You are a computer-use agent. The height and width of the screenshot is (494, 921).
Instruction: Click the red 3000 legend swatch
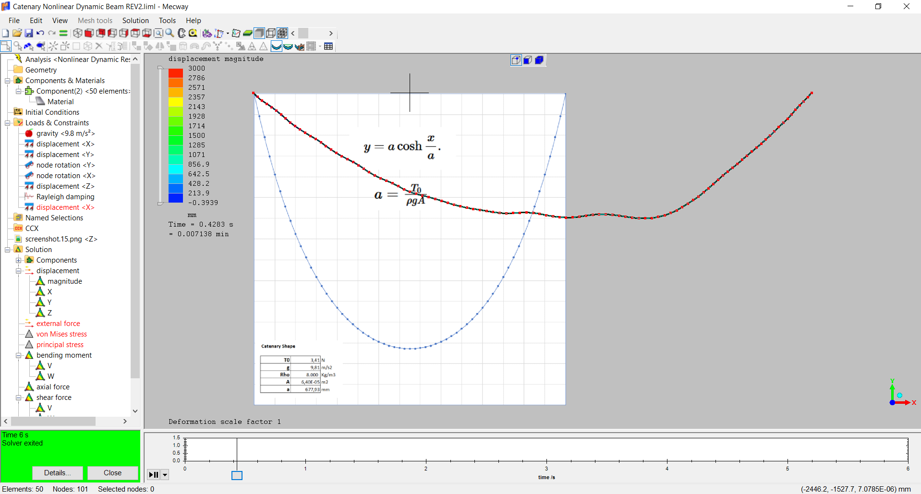point(176,73)
